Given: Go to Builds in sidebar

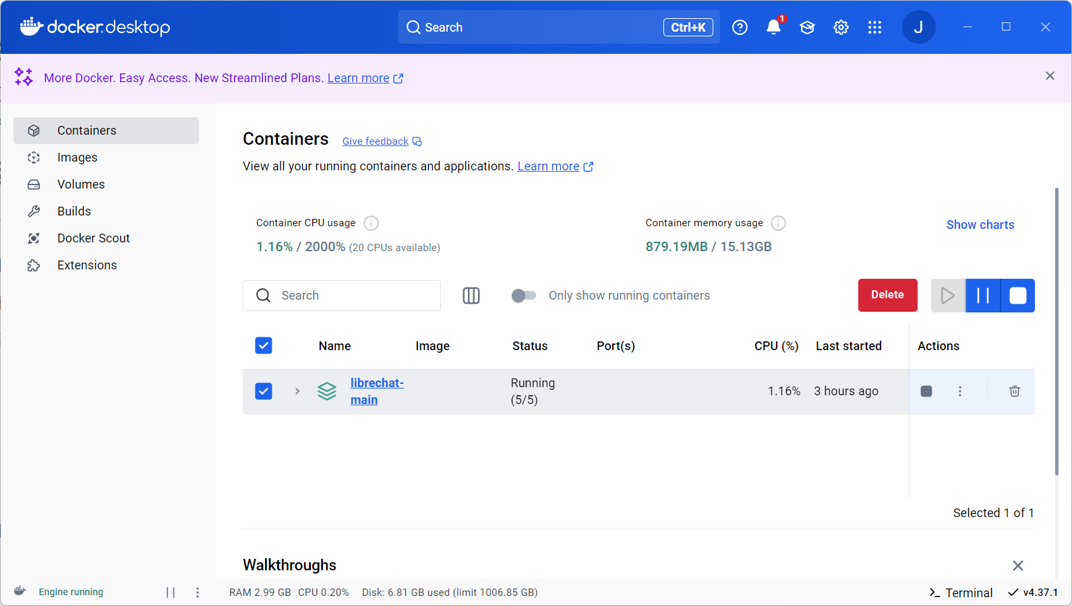Looking at the screenshot, I should point(106,211).
